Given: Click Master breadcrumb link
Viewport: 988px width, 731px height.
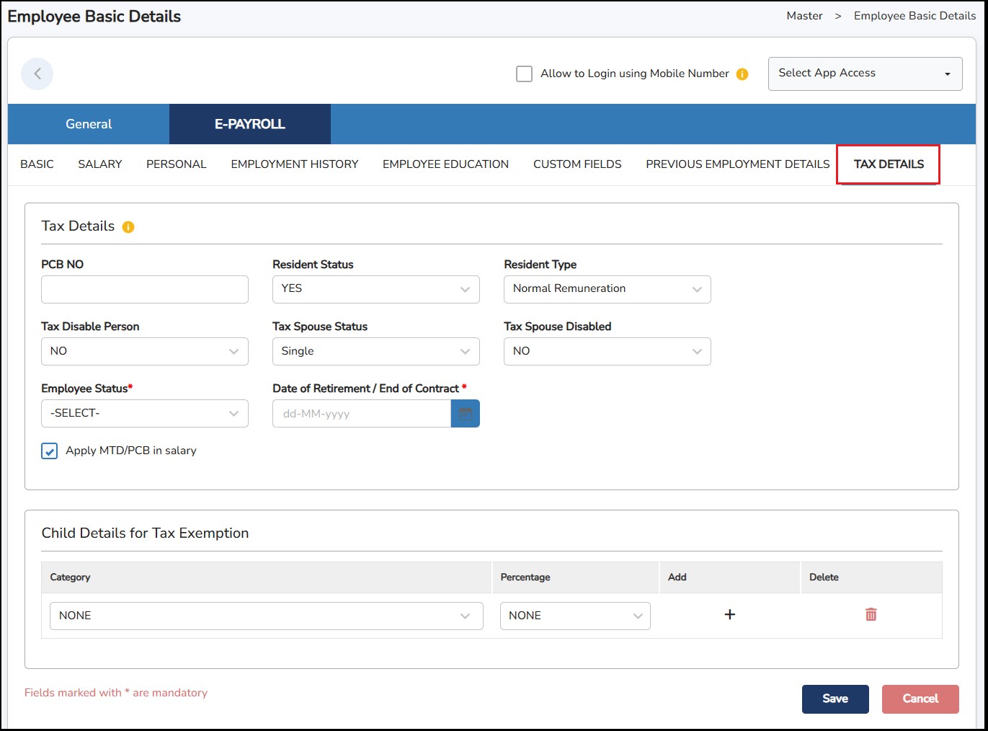Looking at the screenshot, I should 804,16.
